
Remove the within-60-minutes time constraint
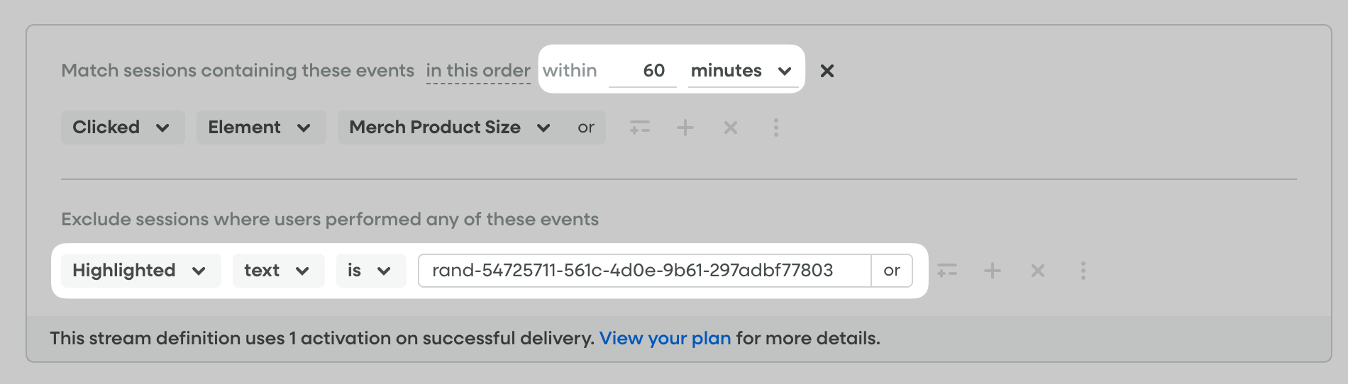click(827, 71)
